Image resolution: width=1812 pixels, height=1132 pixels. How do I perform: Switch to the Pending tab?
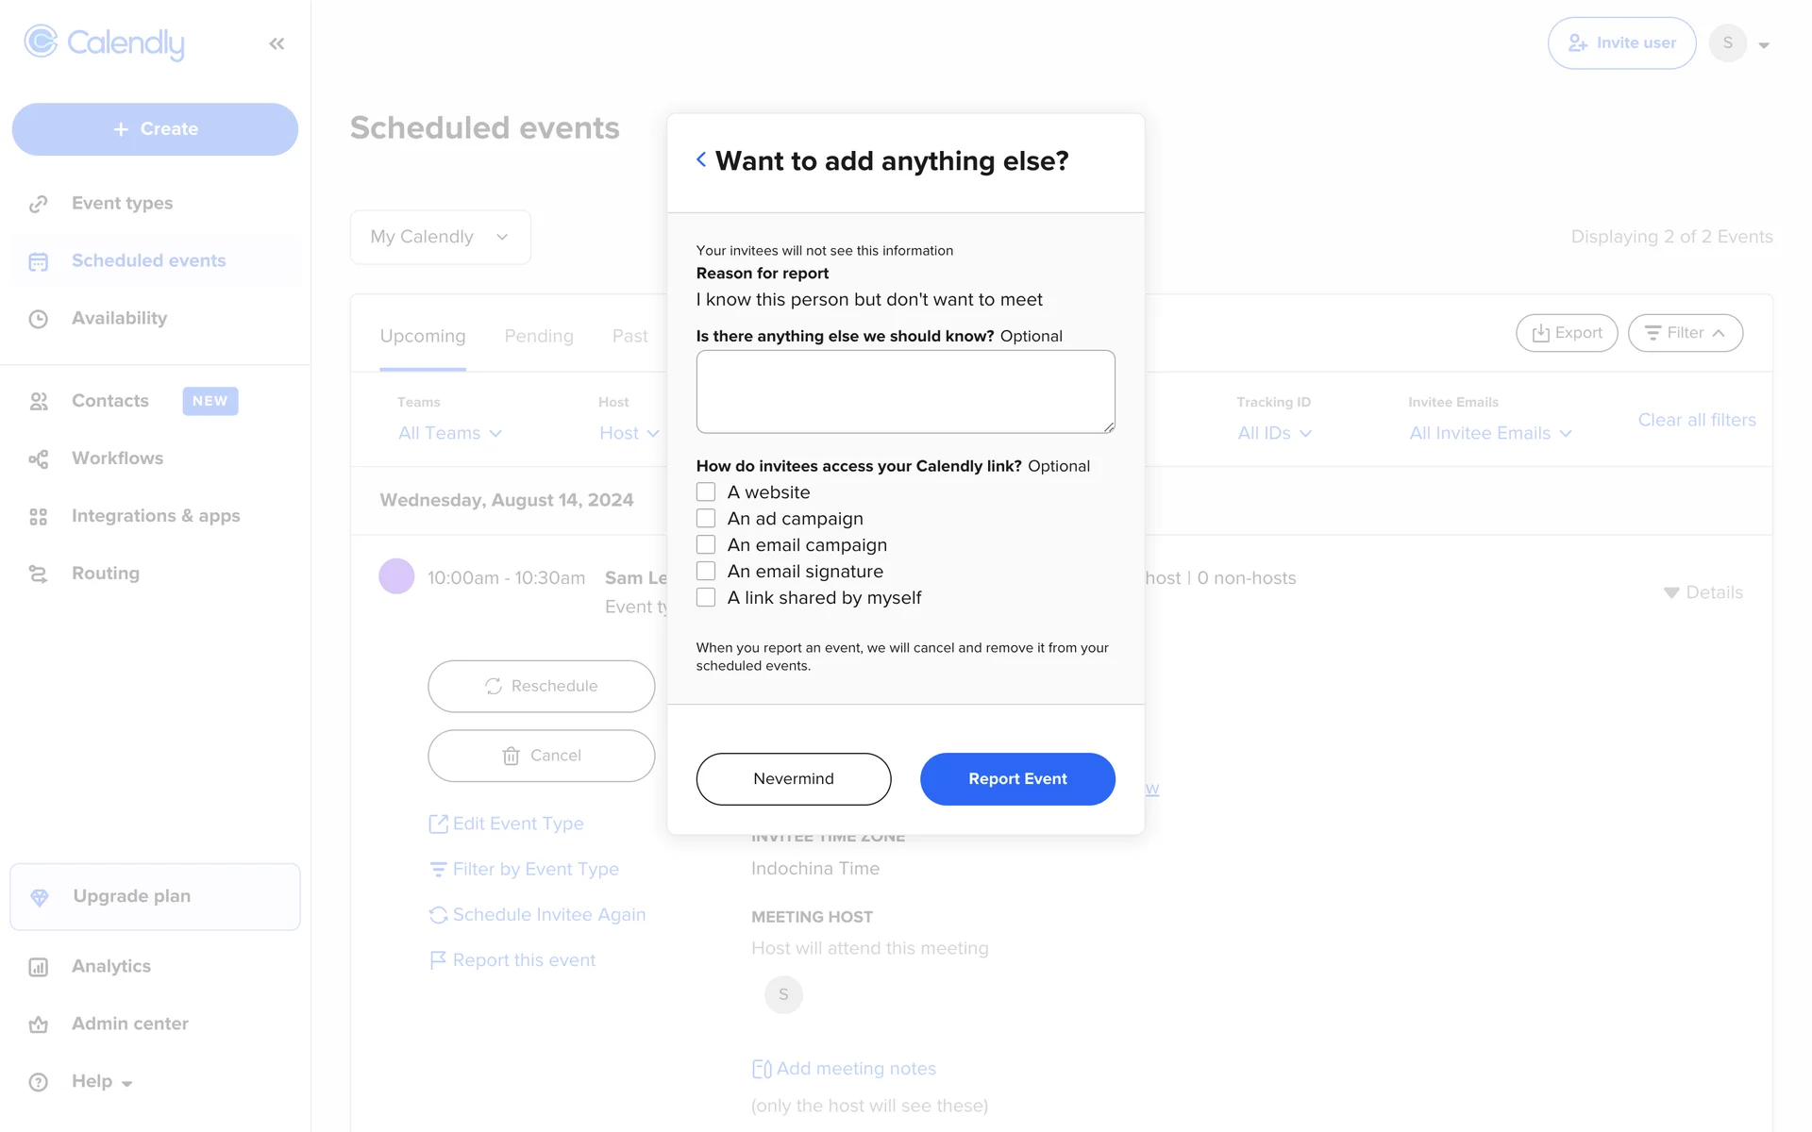point(539,336)
